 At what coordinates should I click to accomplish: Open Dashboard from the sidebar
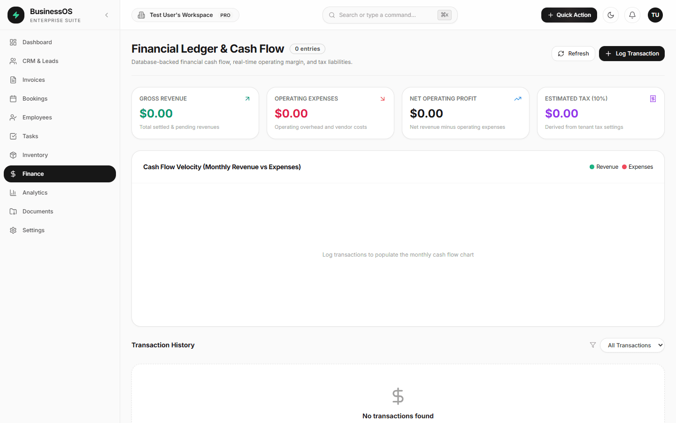(60, 42)
